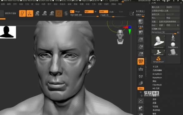Toggle the orange Rgb button

[89, 12]
